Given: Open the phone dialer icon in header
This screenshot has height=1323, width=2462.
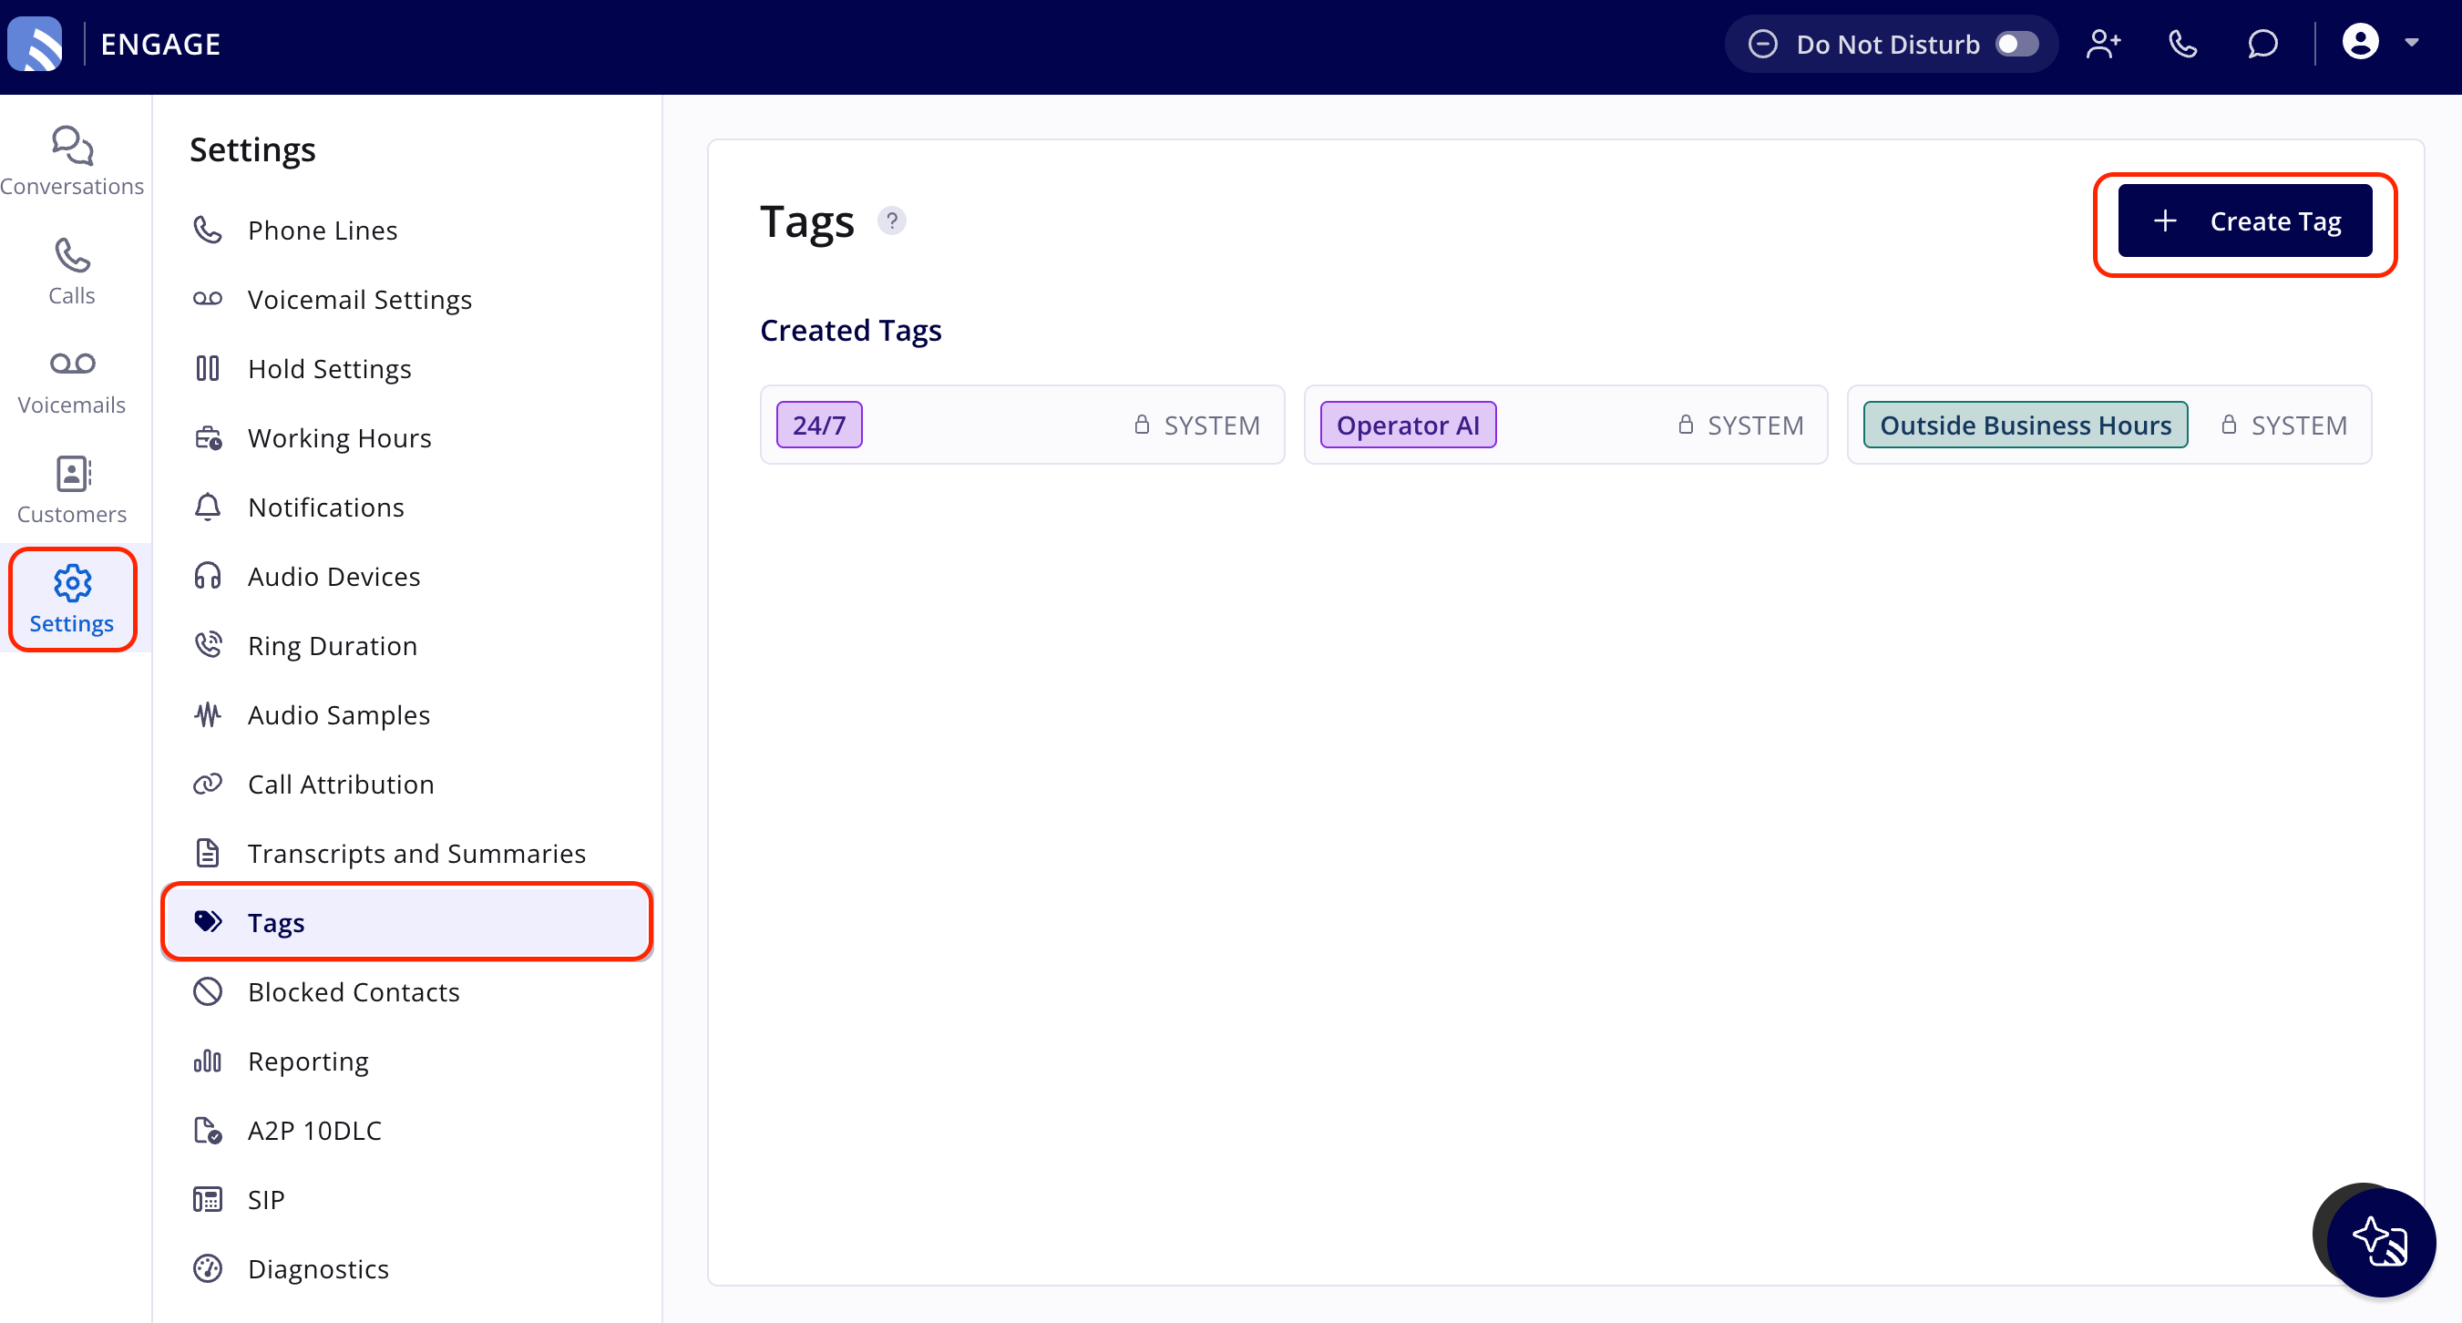Looking at the screenshot, I should (2183, 44).
